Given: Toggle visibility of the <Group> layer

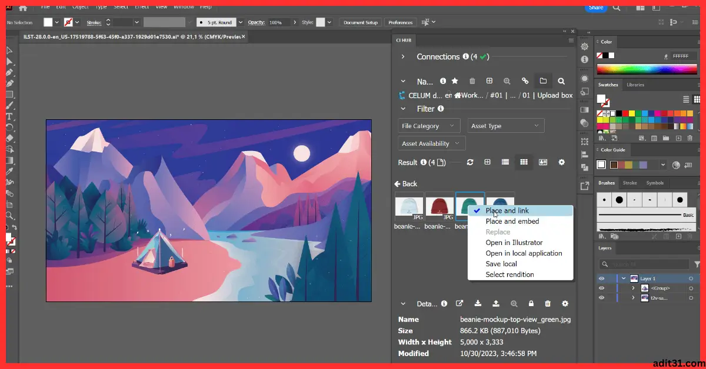Looking at the screenshot, I should click(x=601, y=288).
